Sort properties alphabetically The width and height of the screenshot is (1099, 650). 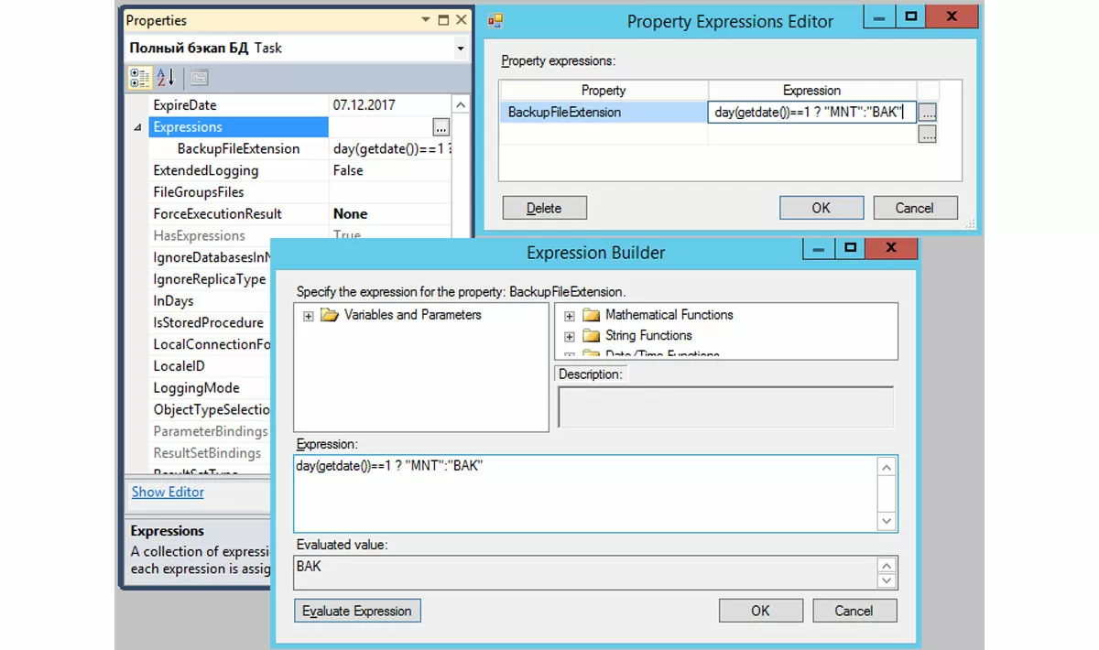click(x=165, y=78)
